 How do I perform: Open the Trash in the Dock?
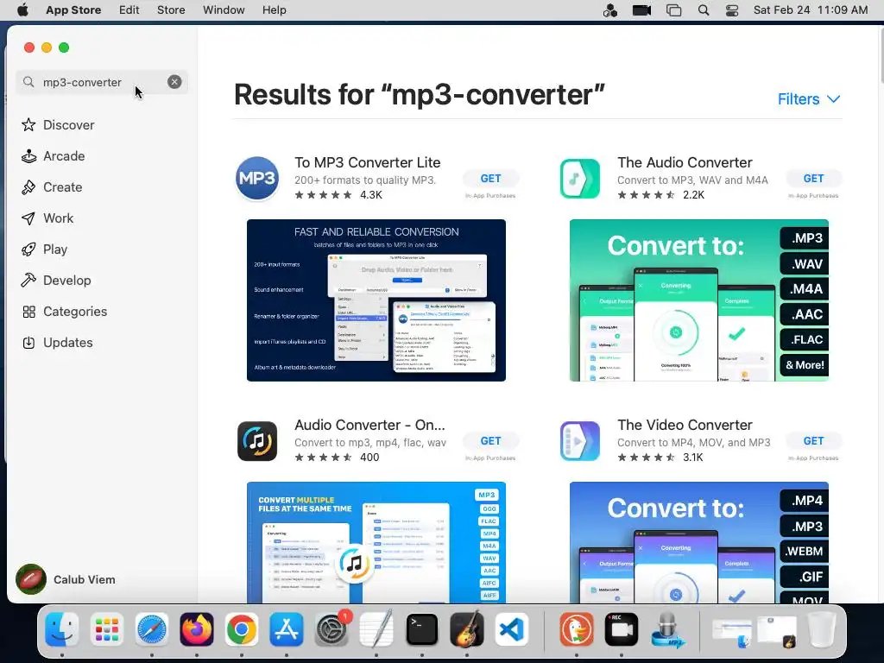pos(821,629)
